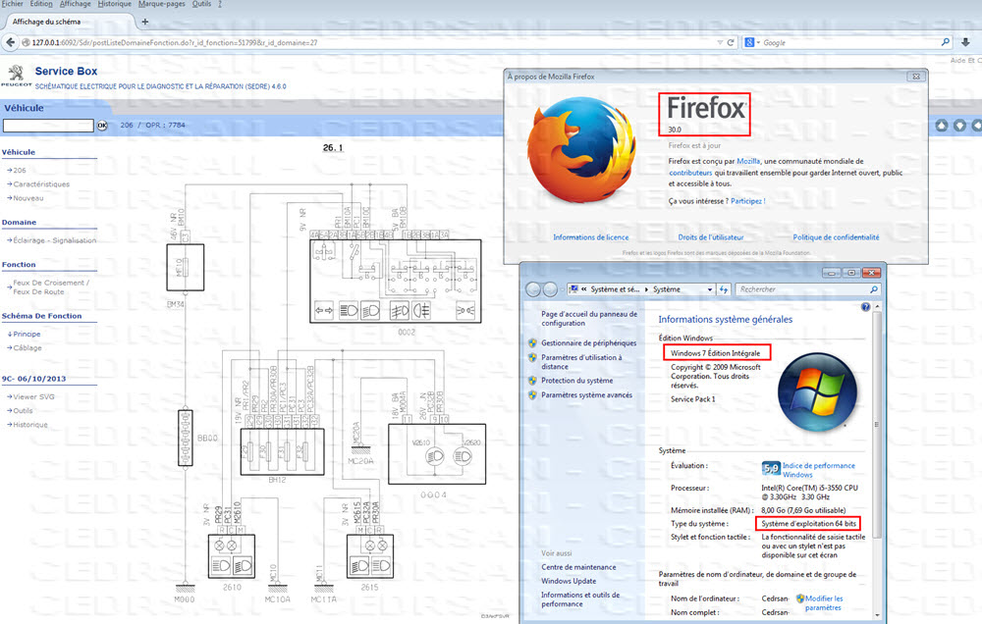Select Feux De Croisement / Feux De Route
The image size is (982, 624).
pyautogui.click(x=51, y=287)
